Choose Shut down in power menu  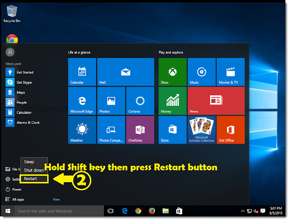34,170
